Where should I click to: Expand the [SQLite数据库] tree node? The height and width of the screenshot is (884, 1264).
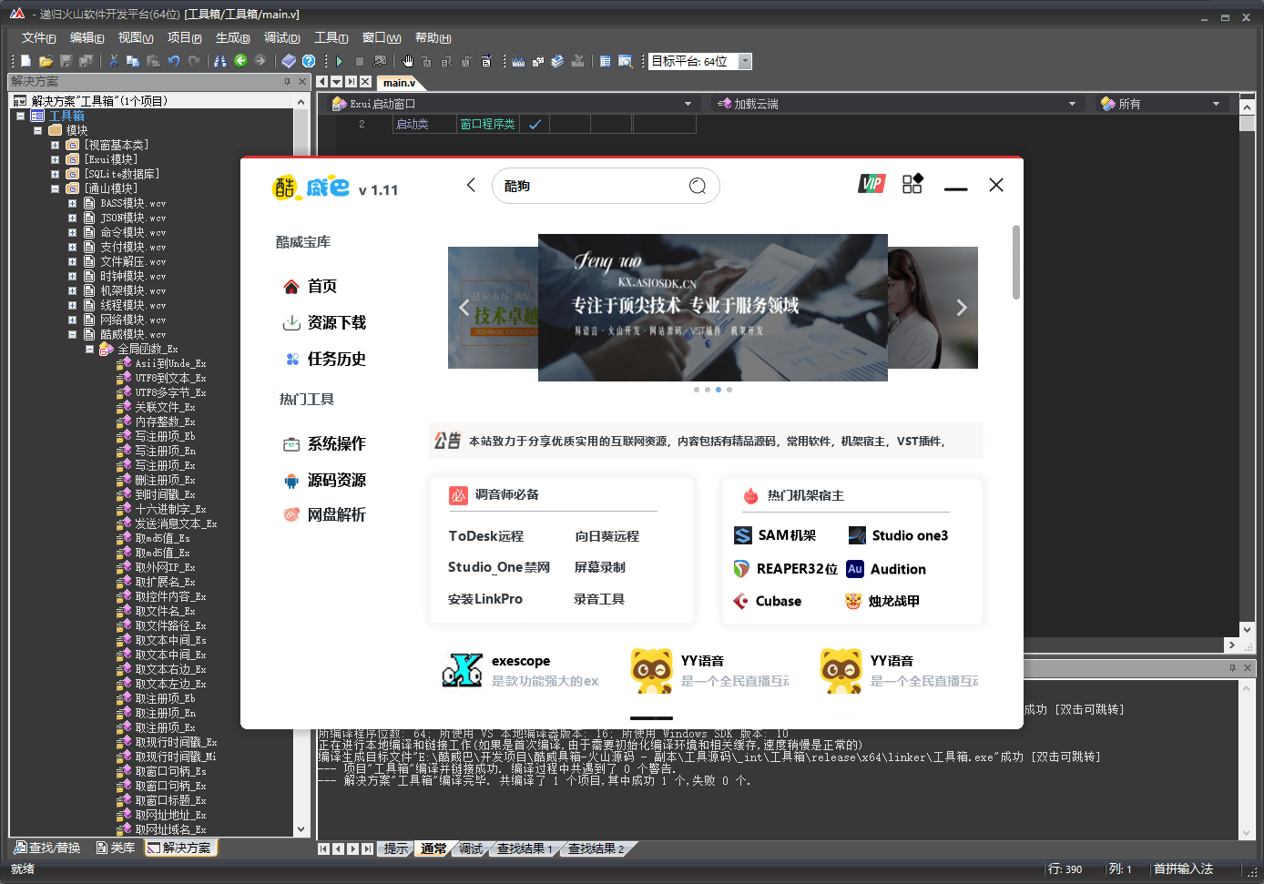[x=55, y=174]
